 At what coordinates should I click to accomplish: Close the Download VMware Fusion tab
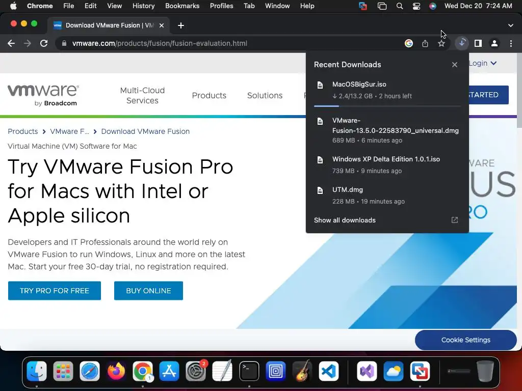point(162,25)
